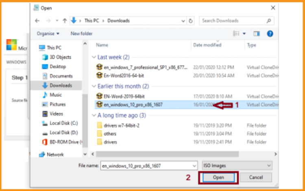
Task: Close the Open dialog
Action: pyautogui.click(x=273, y=8)
